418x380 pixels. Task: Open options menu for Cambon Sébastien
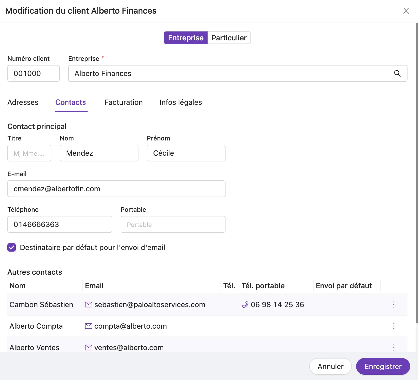(394, 305)
